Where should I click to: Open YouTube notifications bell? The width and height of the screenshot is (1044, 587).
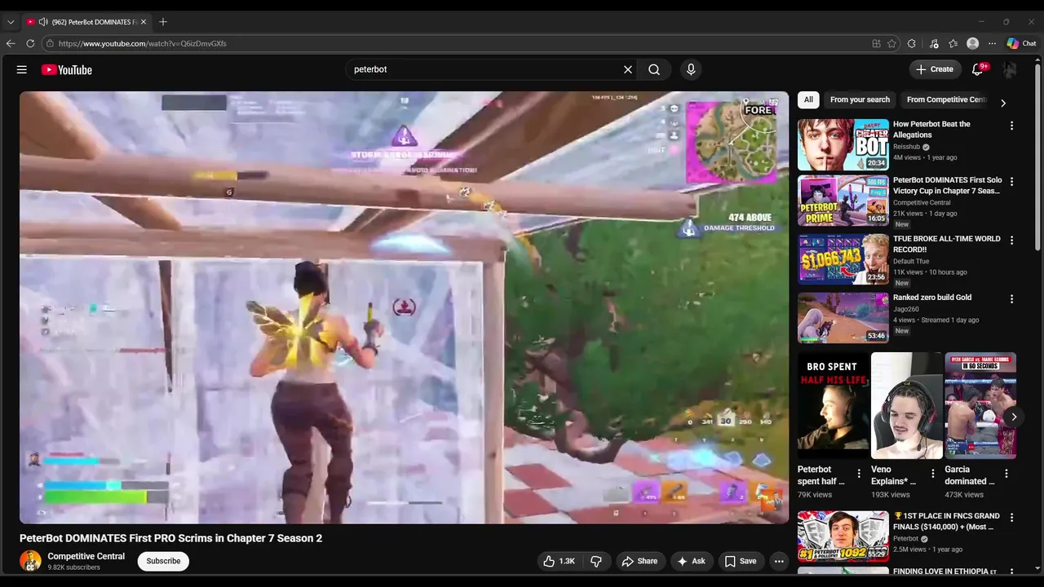(977, 69)
